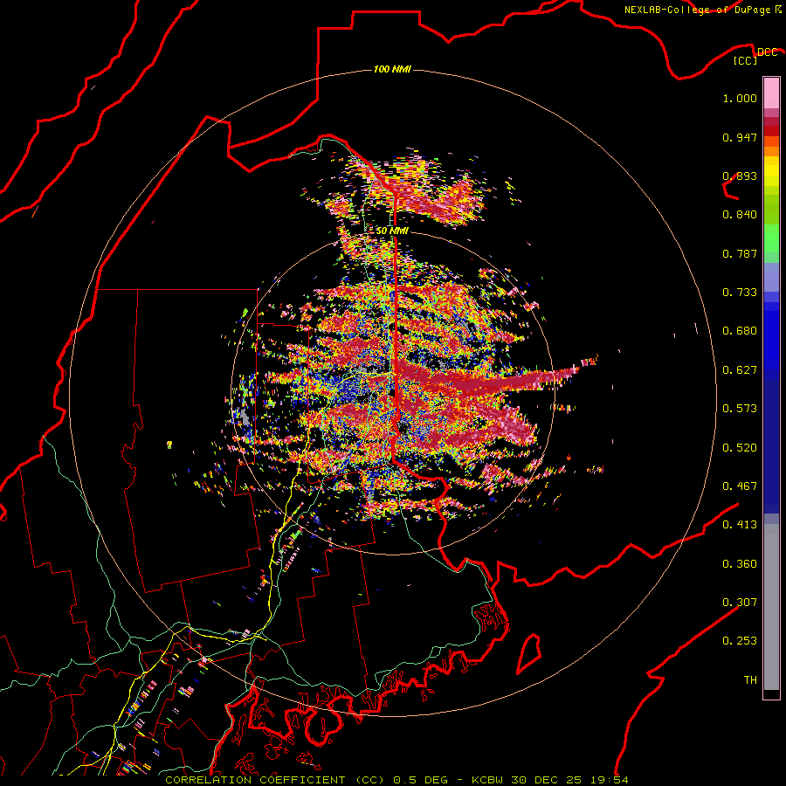
Task: Click the 0.360 legend value
Action: pyautogui.click(x=740, y=564)
